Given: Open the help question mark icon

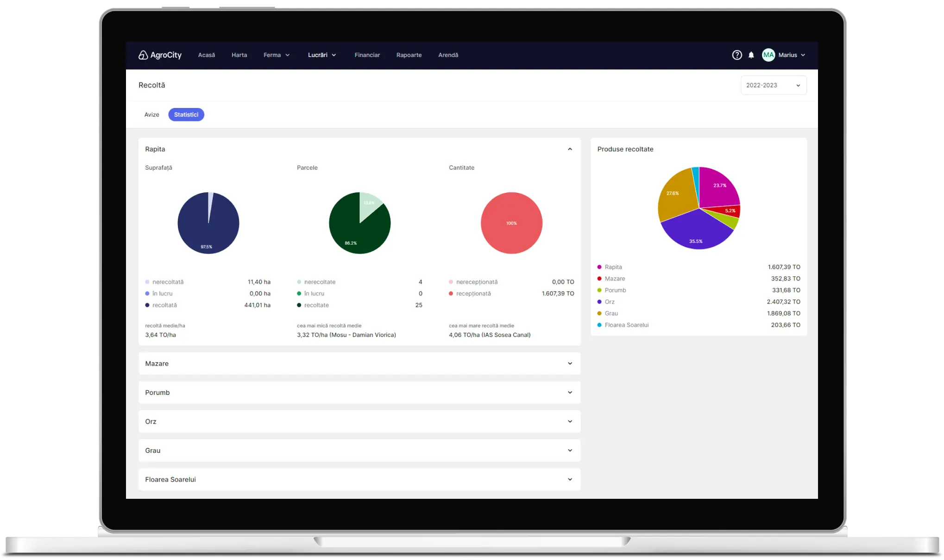Looking at the screenshot, I should [x=736, y=55].
